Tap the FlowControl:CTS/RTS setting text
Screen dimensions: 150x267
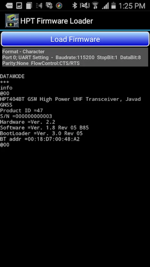point(55,63)
